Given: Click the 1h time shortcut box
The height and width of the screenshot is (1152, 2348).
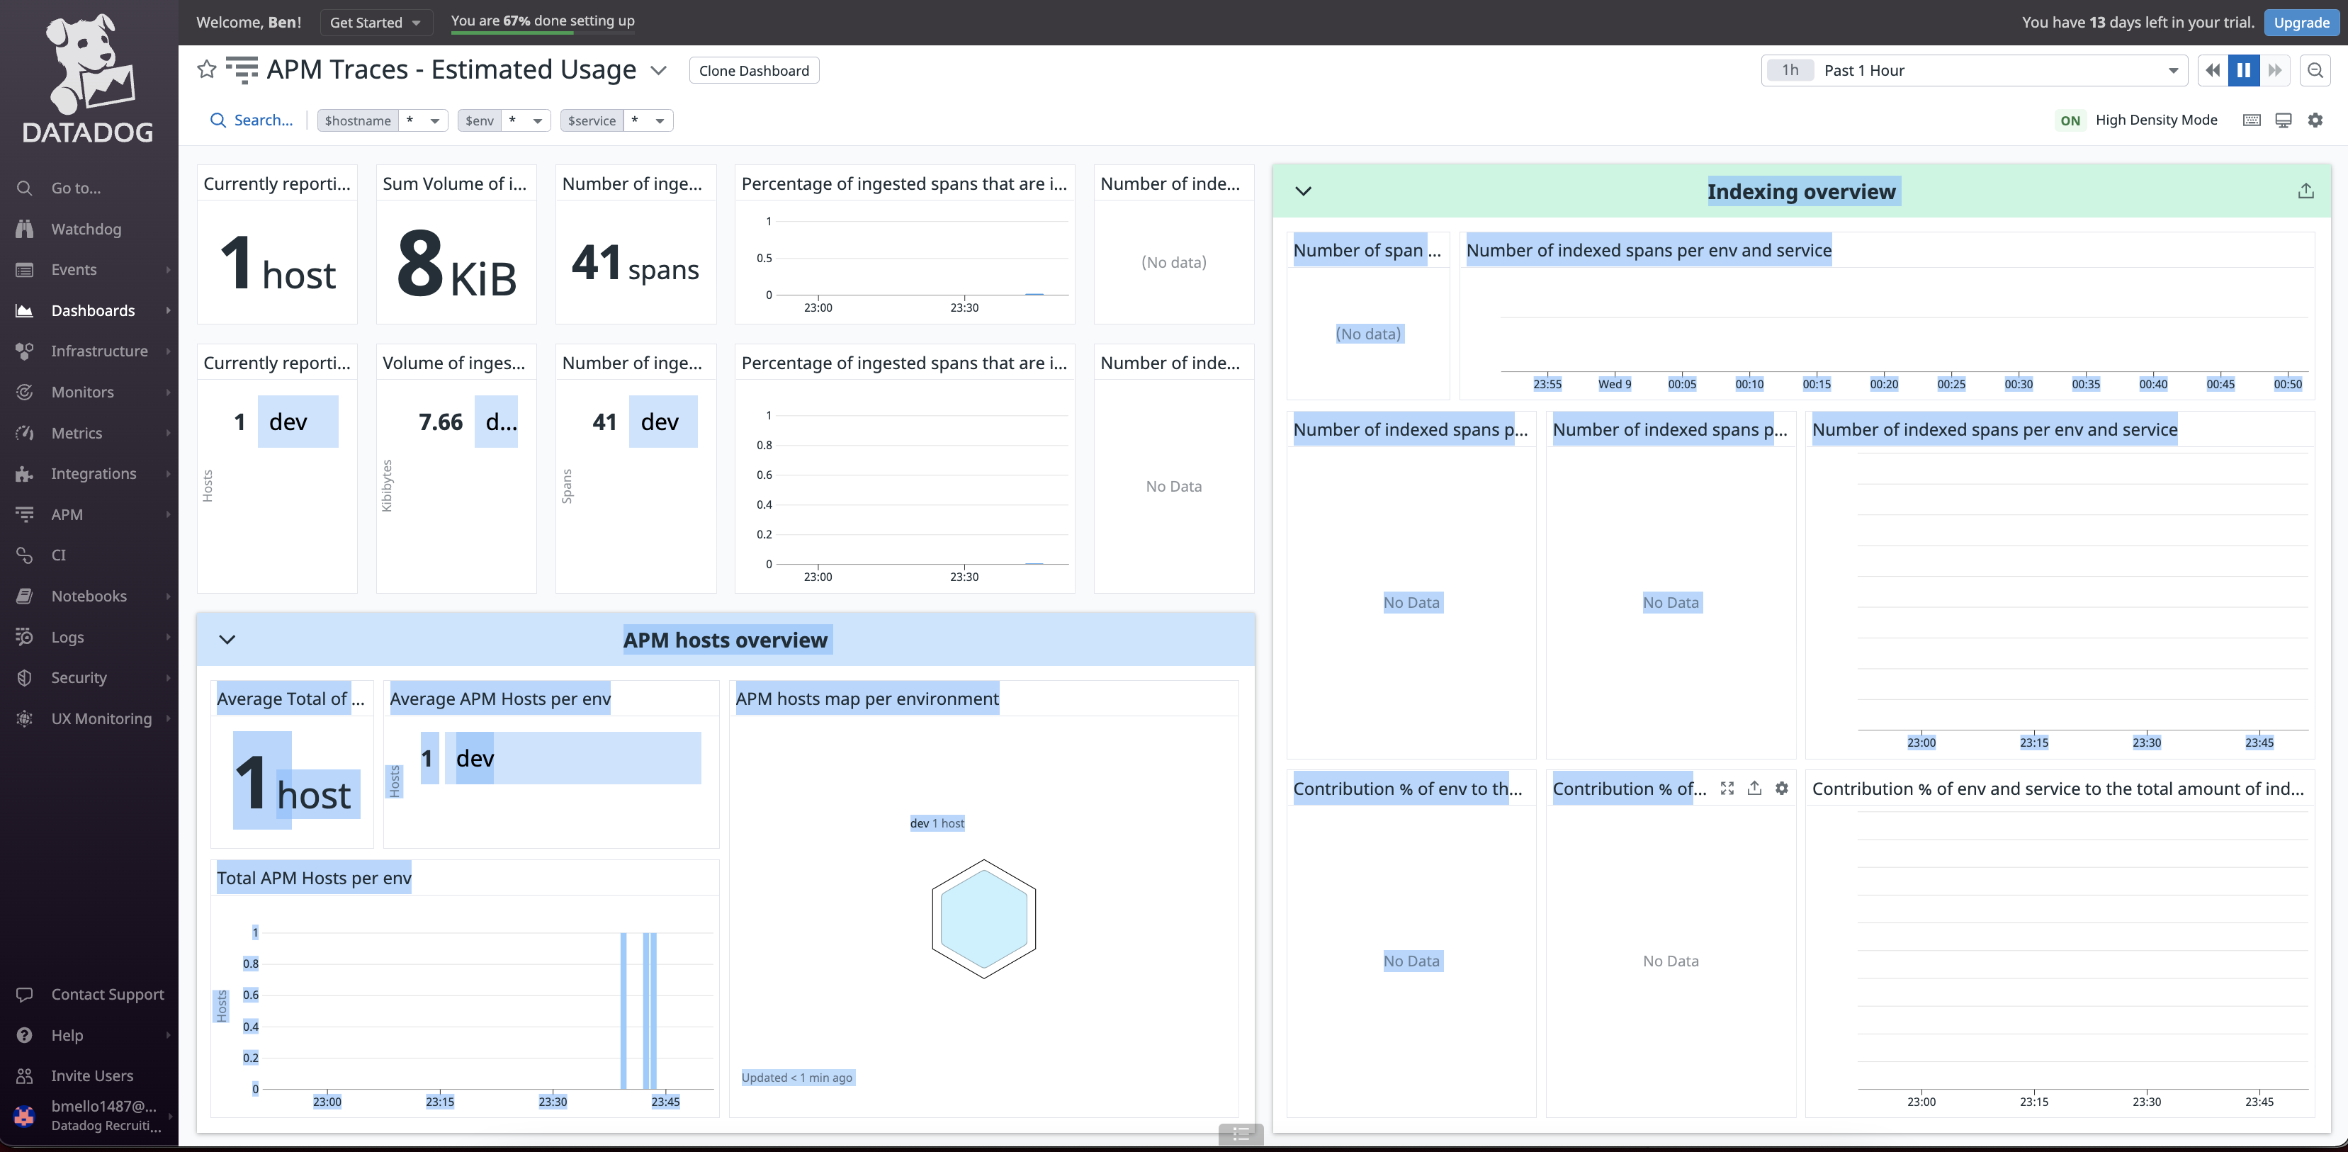Looking at the screenshot, I should pyautogui.click(x=1789, y=70).
